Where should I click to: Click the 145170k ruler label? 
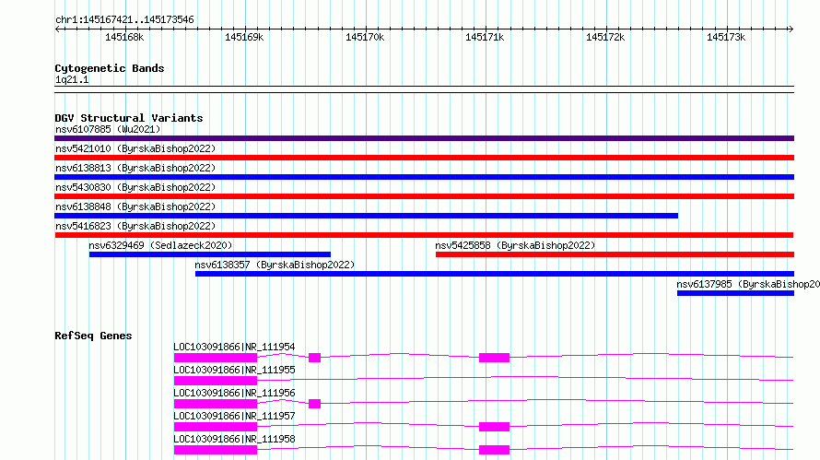coord(365,37)
